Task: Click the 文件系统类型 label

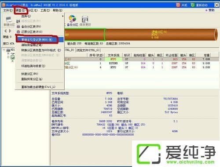Action: (x=61, y=93)
